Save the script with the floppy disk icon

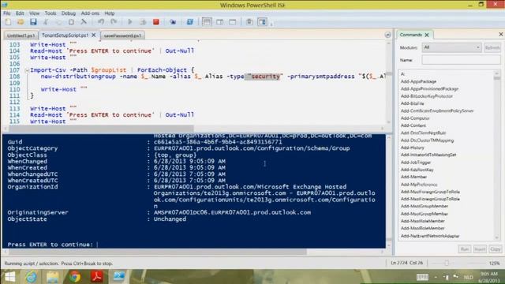33,22
